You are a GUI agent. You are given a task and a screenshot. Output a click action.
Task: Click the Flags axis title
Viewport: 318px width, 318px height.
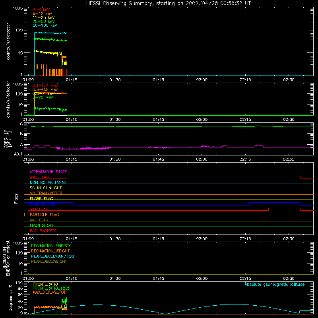16,198
